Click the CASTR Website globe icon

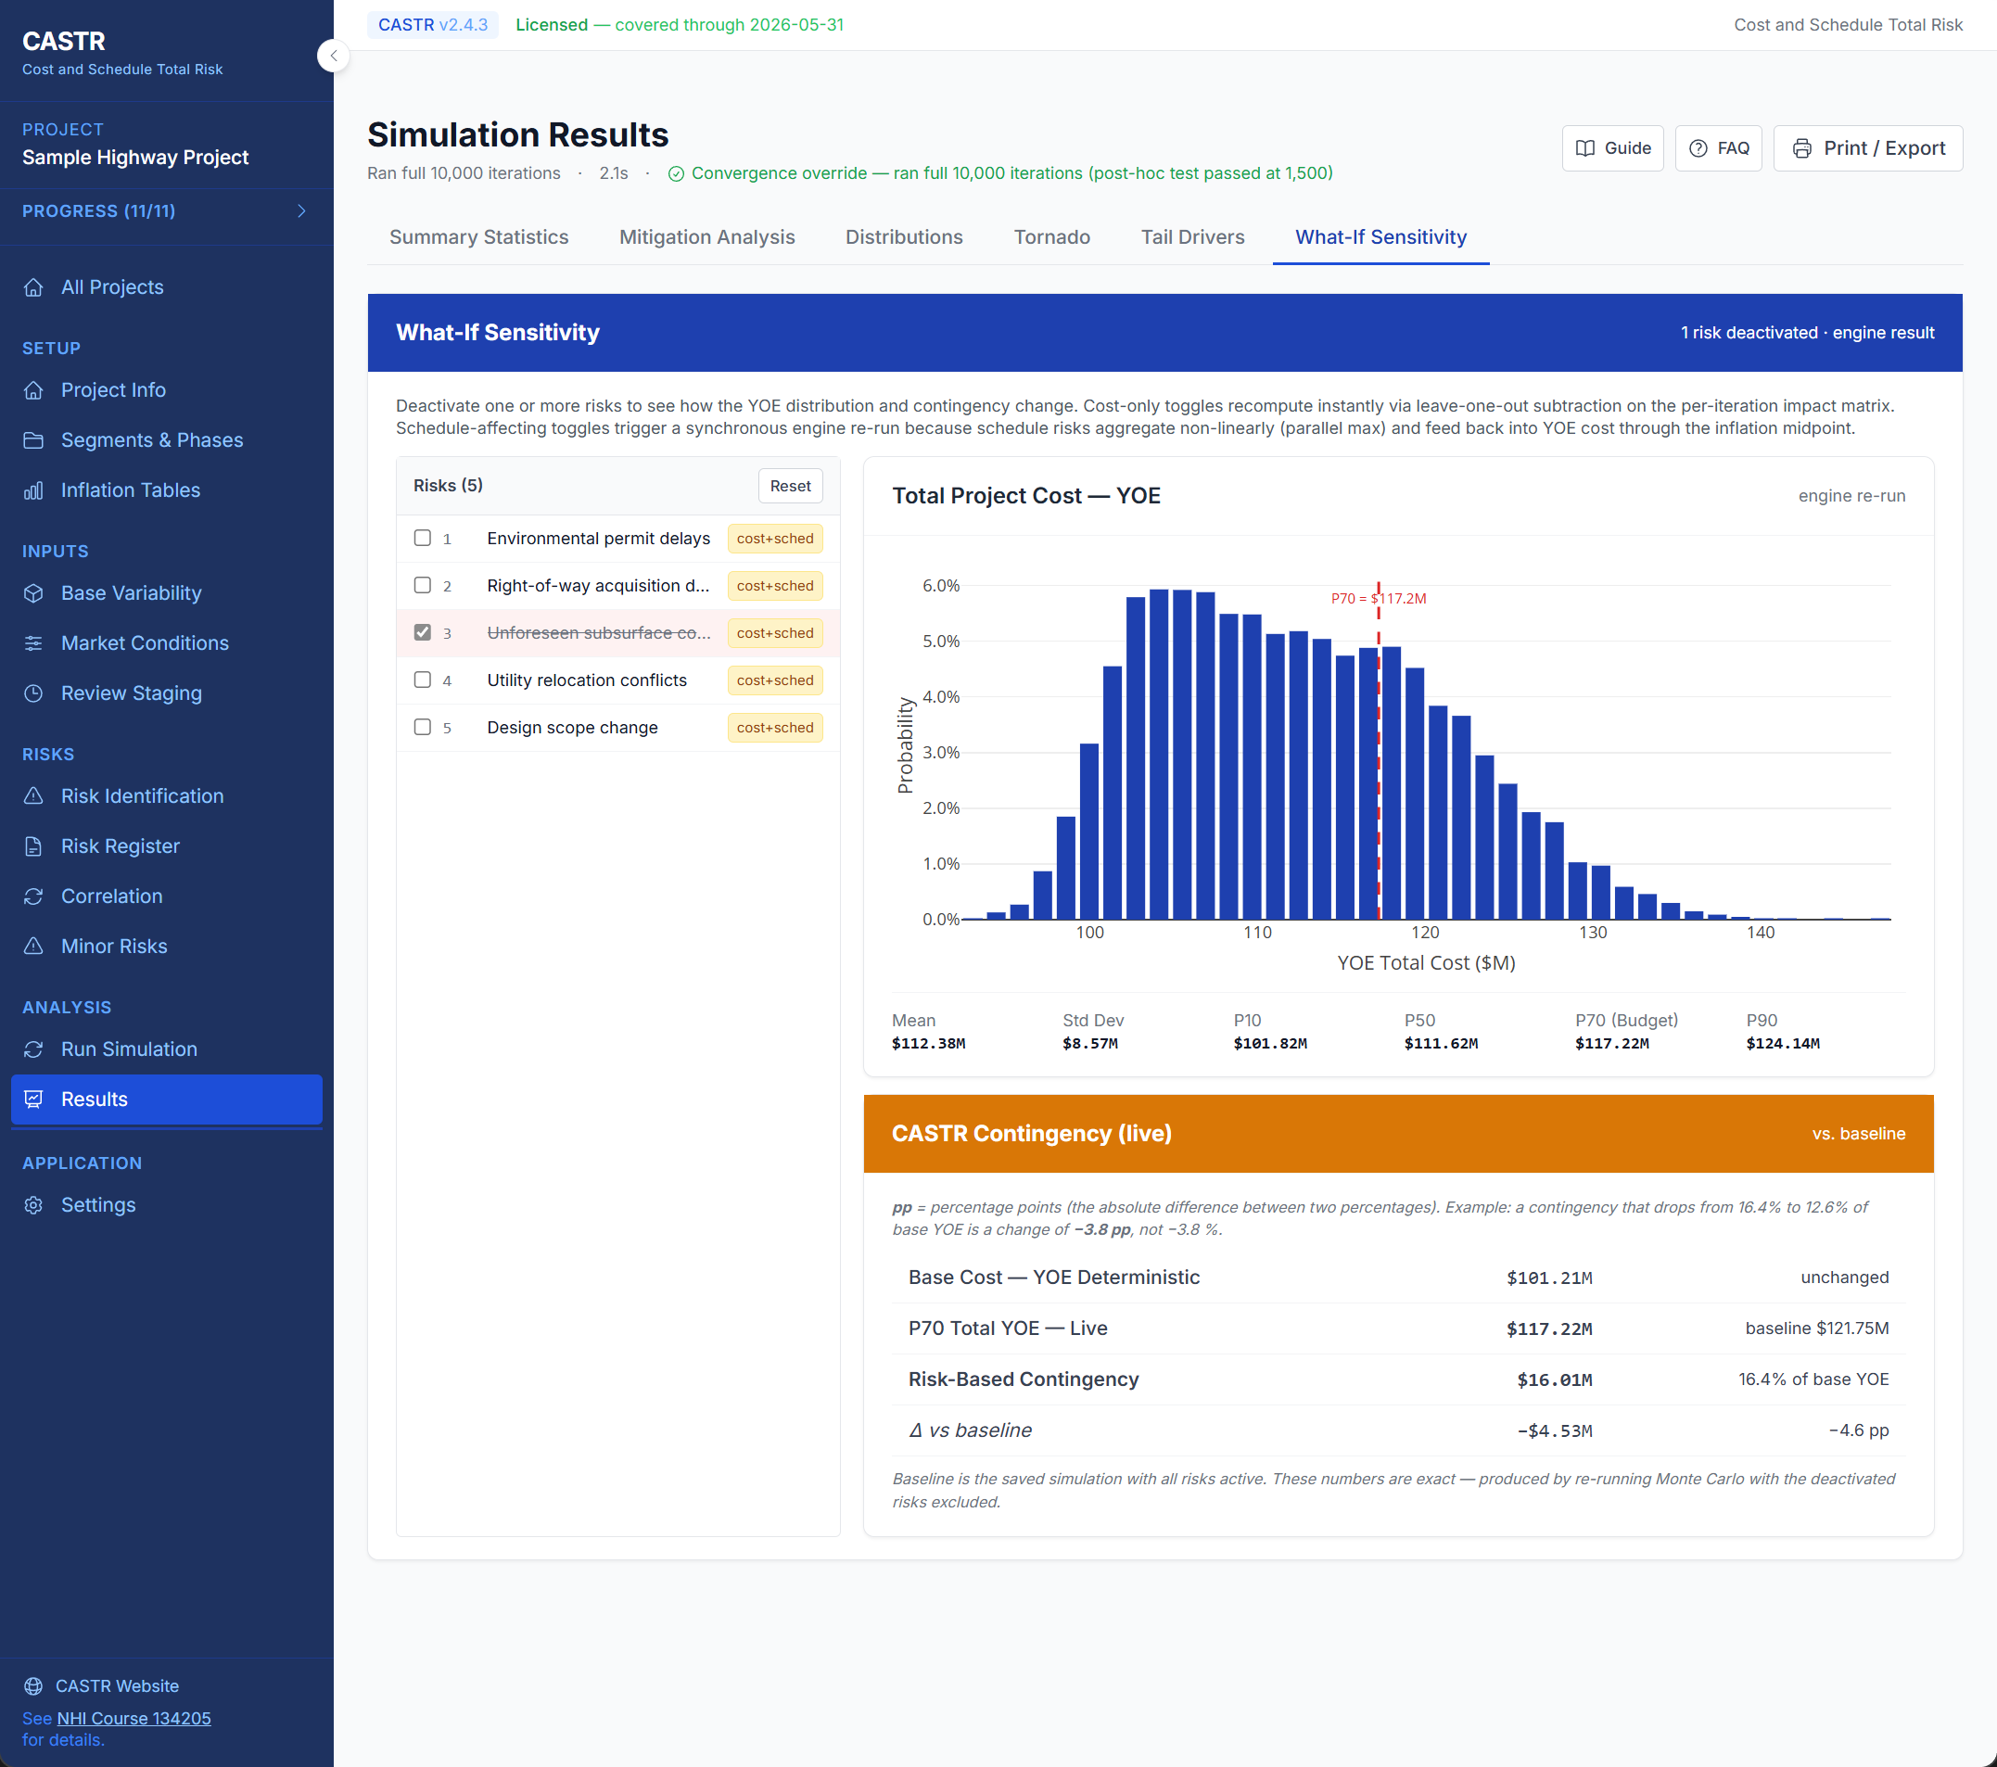pyautogui.click(x=33, y=1686)
